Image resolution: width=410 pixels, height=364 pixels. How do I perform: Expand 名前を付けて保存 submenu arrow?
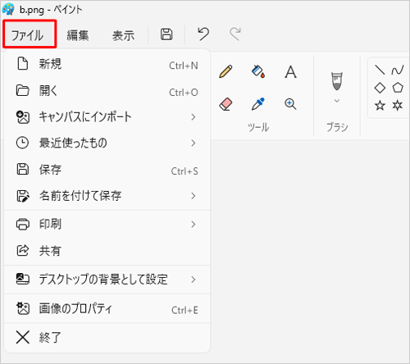194,196
